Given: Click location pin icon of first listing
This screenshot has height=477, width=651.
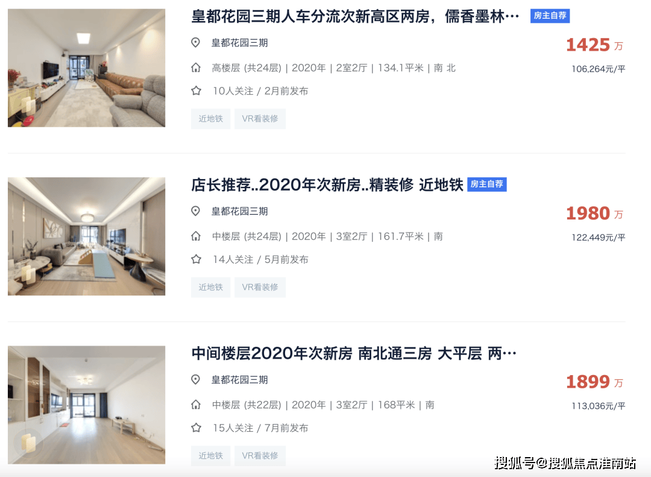Looking at the screenshot, I should [x=195, y=42].
